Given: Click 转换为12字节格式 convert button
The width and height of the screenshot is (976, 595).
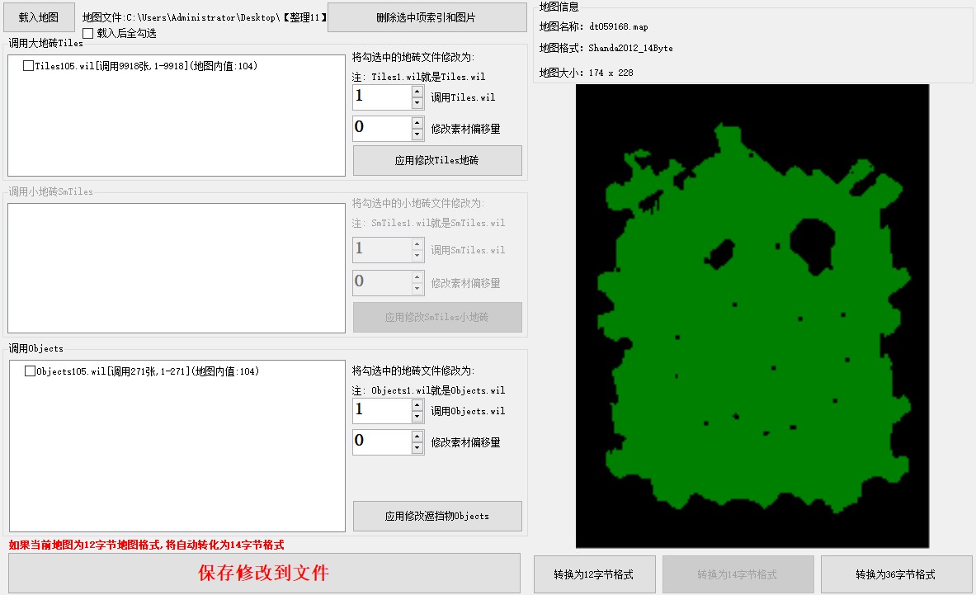Looking at the screenshot, I should [594, 574].
